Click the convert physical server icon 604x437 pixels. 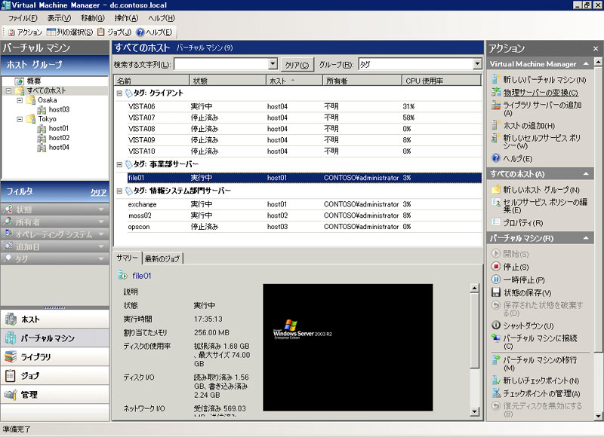[496, 92]
